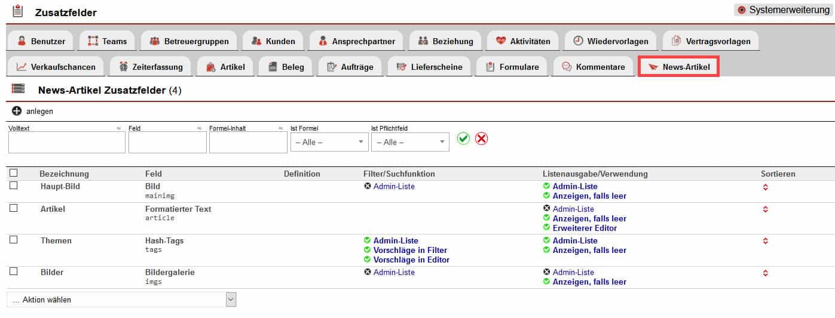Click sort arrows icon for Bilder row

[x=765, y=273]
